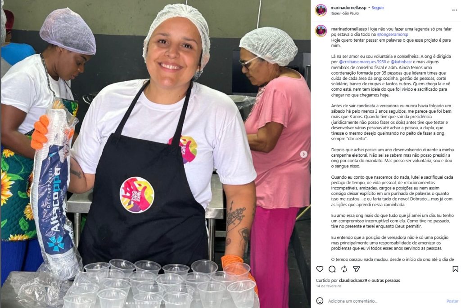
Task: Open the three-dot more options menu
Action: click(455, 10)
